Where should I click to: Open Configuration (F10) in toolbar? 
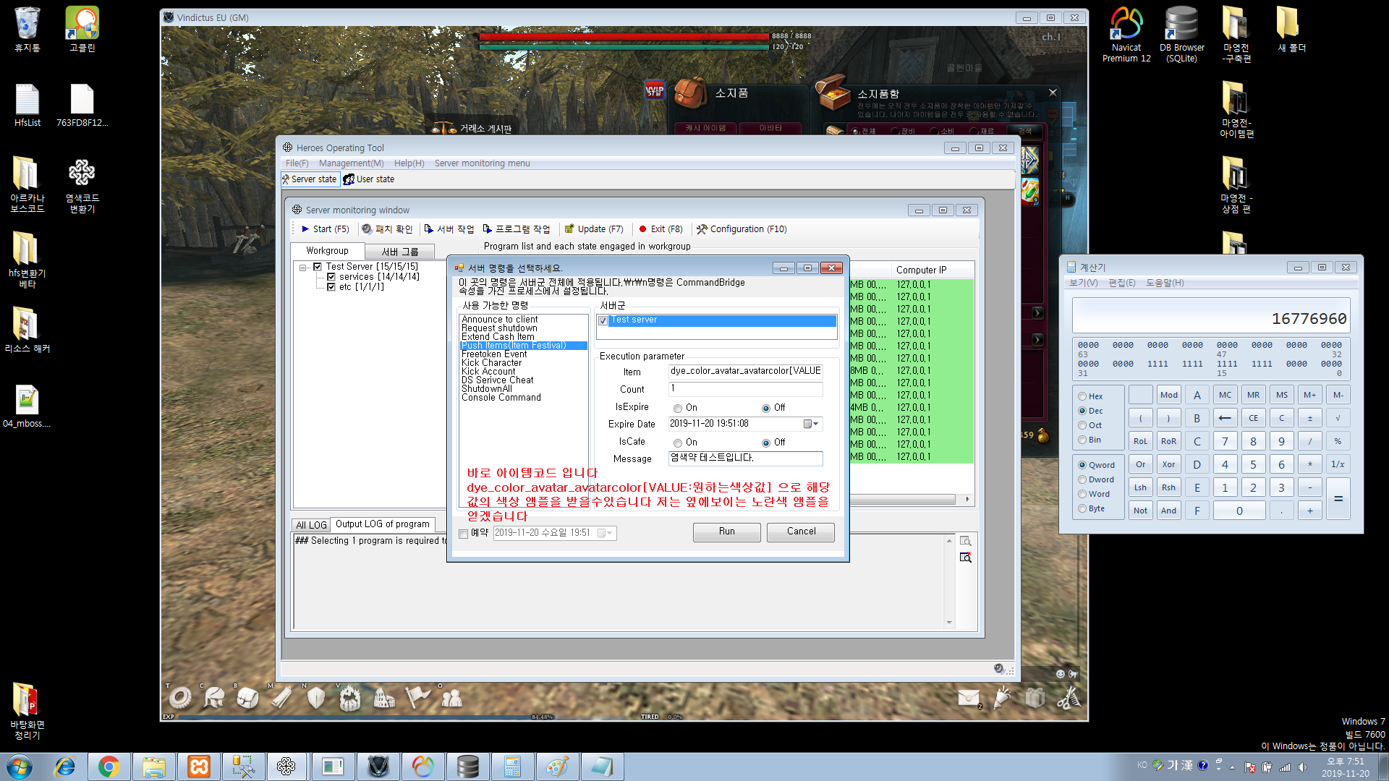[742, 229]
